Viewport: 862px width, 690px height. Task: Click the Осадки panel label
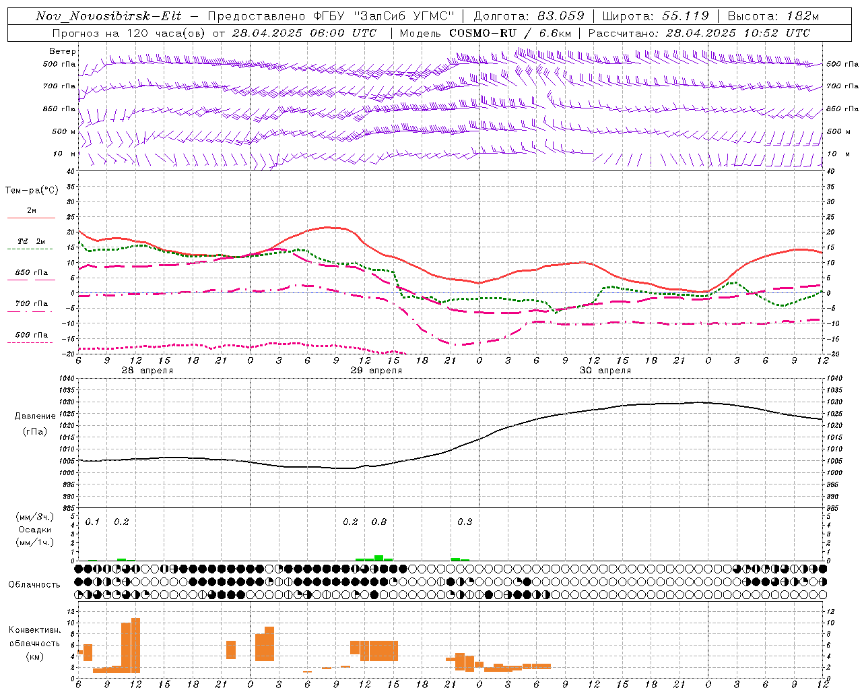(x=34, y=530)
